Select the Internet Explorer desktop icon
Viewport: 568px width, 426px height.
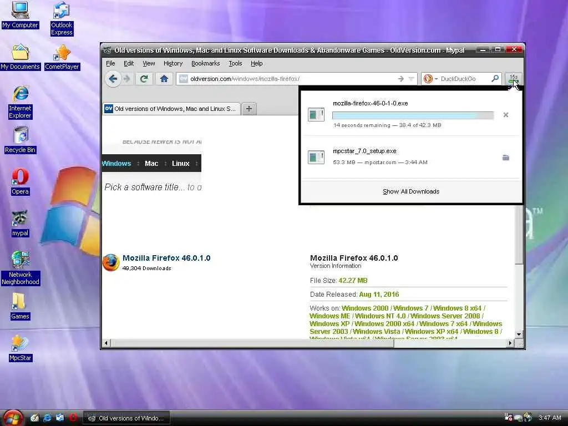(20, 102)
